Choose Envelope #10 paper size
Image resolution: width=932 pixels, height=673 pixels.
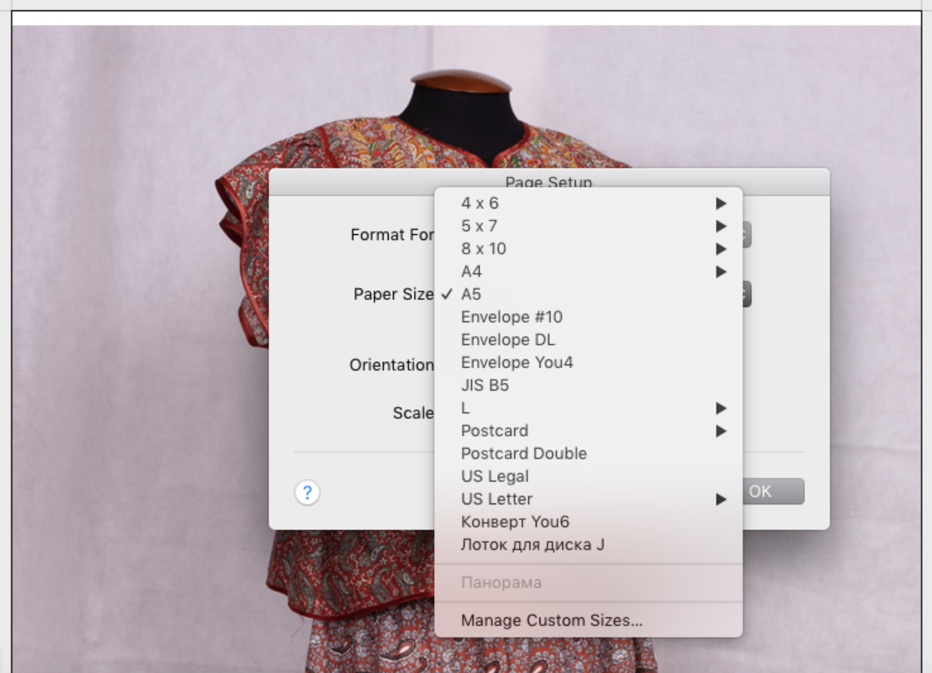click(589, 317)
